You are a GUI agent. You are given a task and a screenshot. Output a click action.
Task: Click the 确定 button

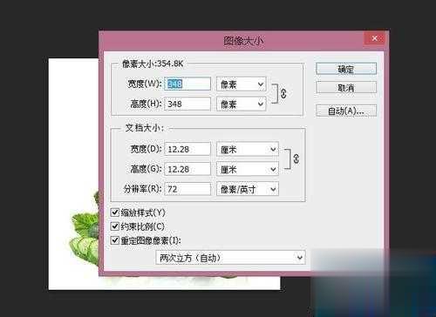(346, 69)
